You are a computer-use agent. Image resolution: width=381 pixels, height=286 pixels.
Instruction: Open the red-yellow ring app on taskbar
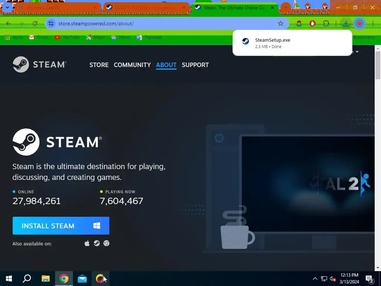pos(100,279)
